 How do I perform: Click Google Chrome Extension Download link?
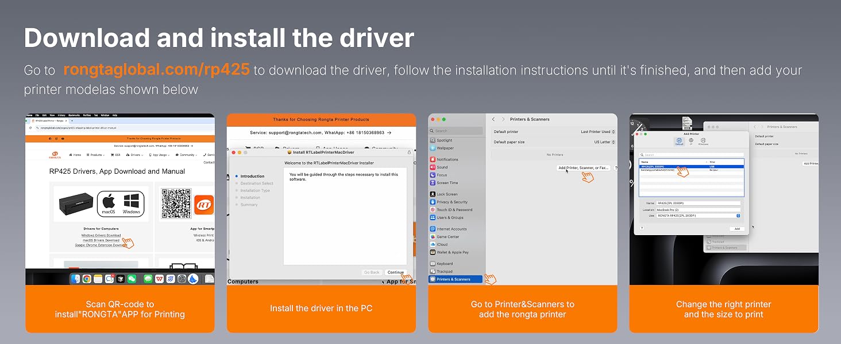(x=101, y=245)
